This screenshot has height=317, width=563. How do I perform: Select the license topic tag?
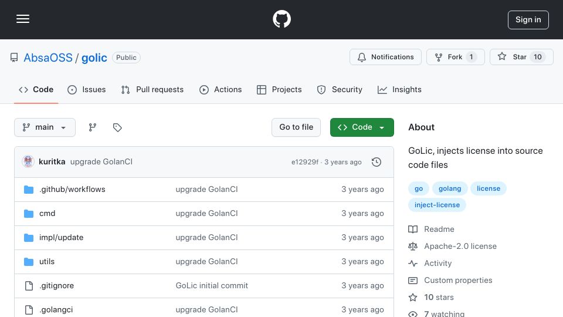(489, 188)
